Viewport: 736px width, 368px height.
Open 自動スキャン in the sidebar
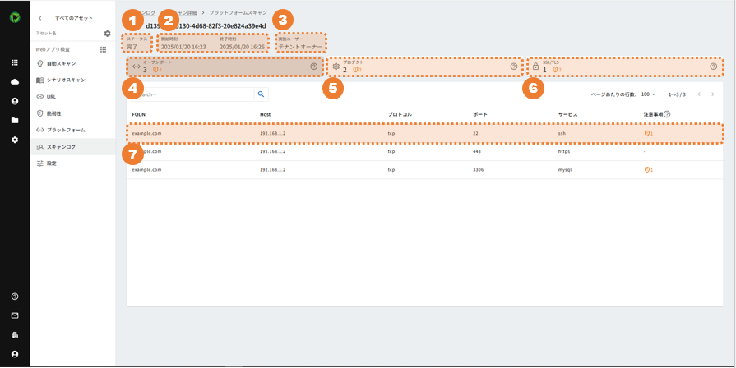(72, 63)
